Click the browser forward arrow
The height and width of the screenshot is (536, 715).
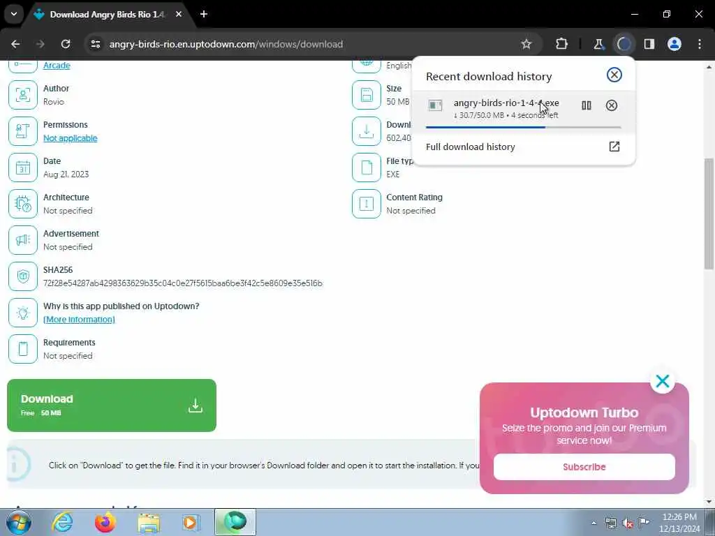tap(40, 44)
